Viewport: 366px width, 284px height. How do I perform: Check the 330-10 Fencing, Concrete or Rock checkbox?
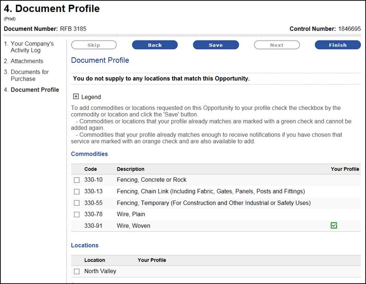77,180
